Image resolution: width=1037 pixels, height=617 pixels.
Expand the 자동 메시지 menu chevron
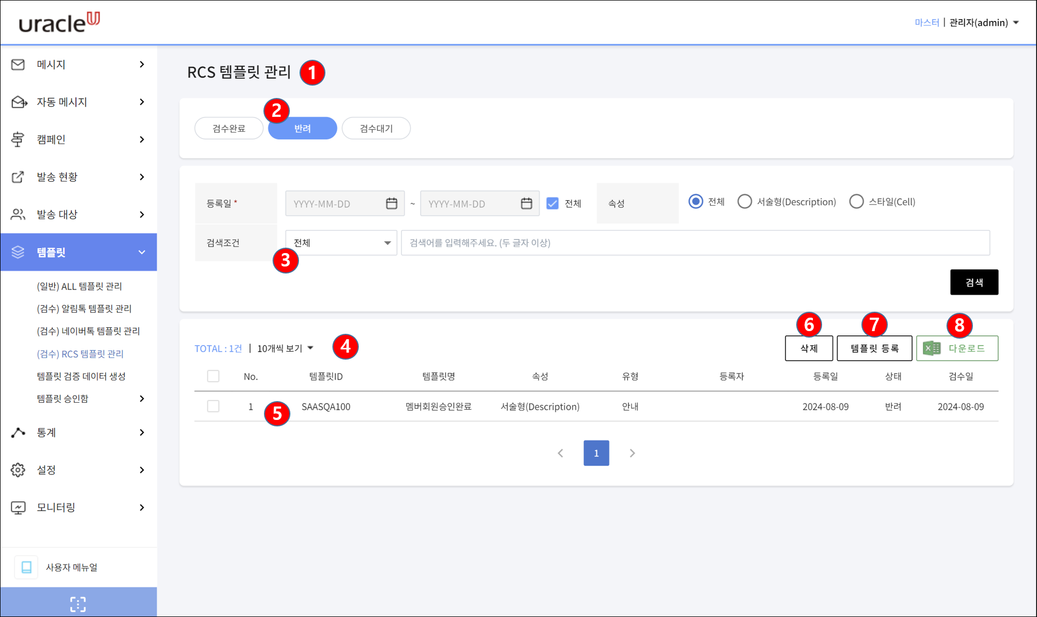[142, 102]
